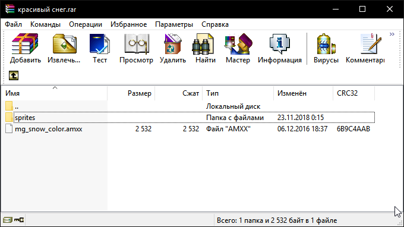This screenshot has width=404, height=227.
Task: Click the disk drive status bar icon
Action: 8,220
